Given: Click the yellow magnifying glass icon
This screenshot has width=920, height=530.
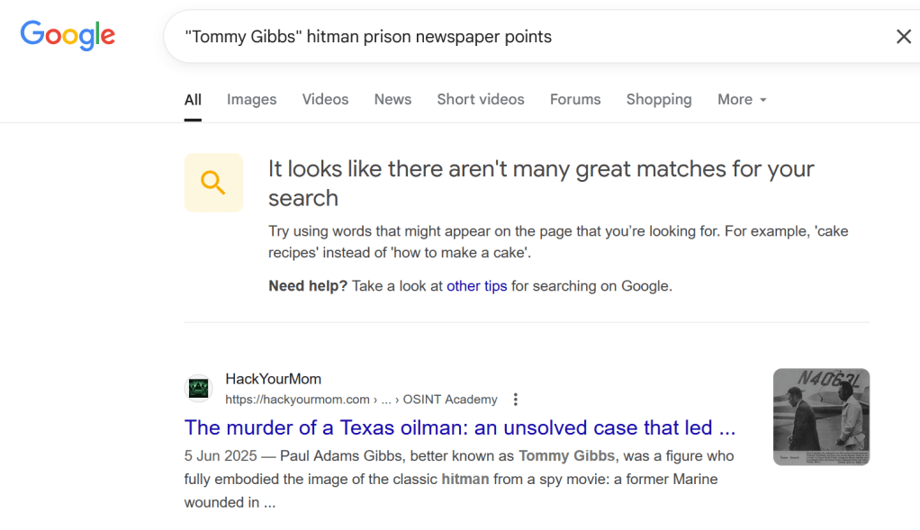Looking at the screenshot, I should coord(213,183).
